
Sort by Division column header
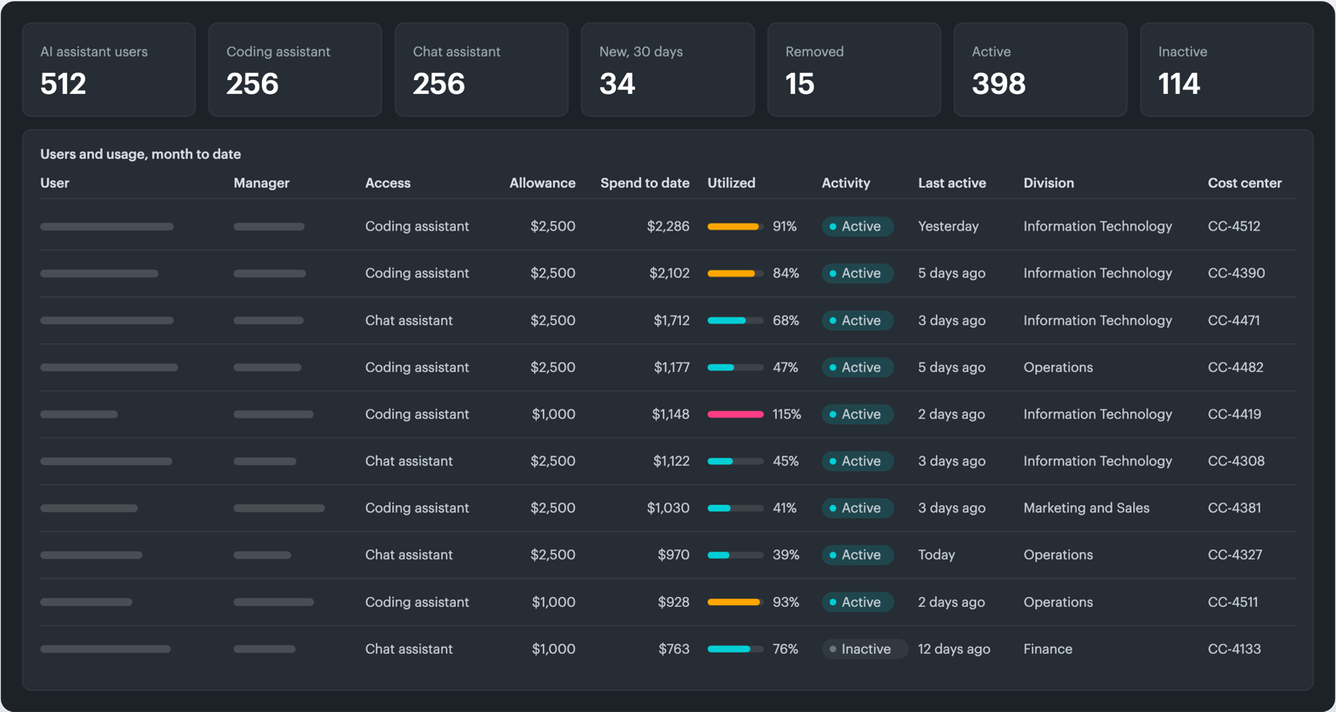(x=1048, y=183)
